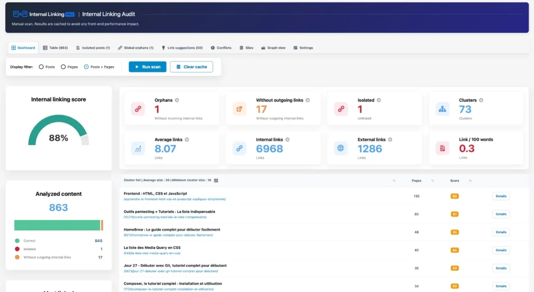
Task: Click the Without outgoing links card icon
Action: tap(239, 109)
